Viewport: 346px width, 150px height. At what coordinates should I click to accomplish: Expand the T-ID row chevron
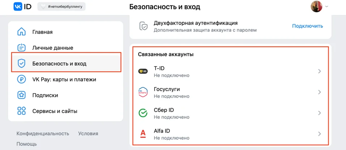(319, 71)
